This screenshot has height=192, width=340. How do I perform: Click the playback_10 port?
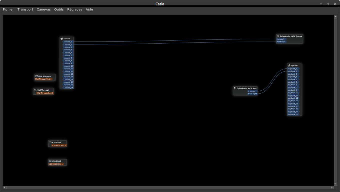[293, 93]
